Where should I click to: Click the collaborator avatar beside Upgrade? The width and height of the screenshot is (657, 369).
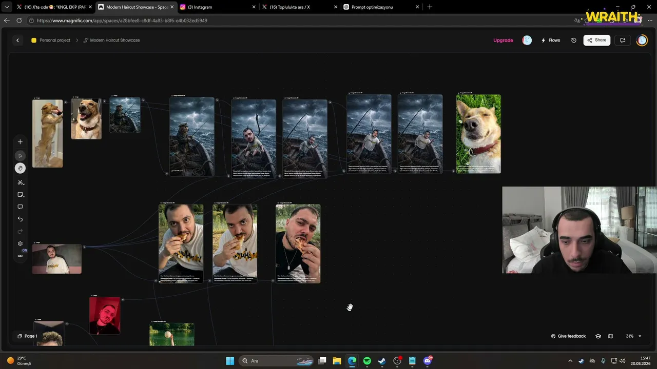click(x=527, y=40)
